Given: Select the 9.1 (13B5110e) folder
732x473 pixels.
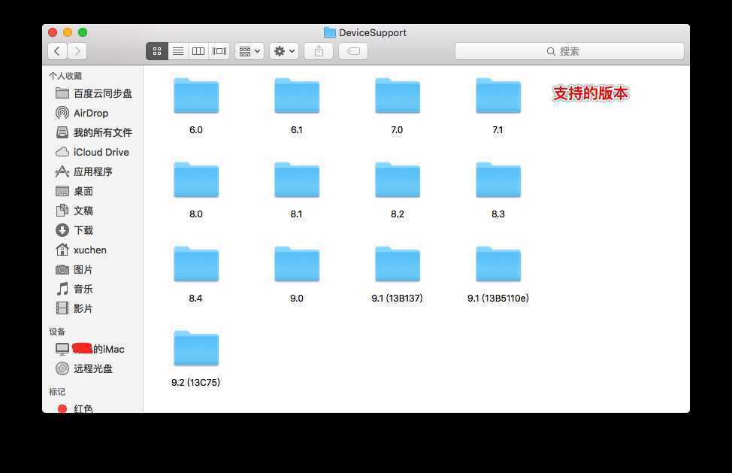Looking at the screenshot, I should point(498,264).
